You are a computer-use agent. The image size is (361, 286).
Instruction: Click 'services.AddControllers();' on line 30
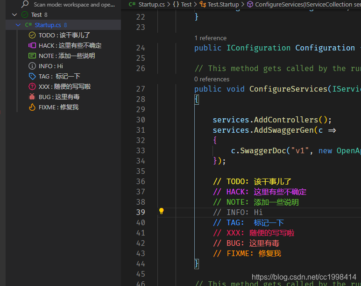pyautogui.click(x=272, y=120)
